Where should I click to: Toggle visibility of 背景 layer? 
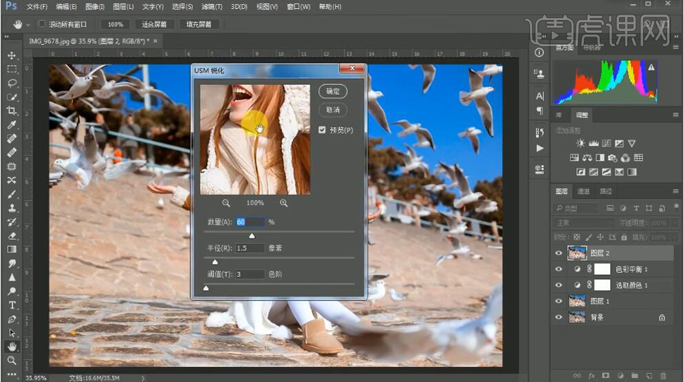coord(559,317)
